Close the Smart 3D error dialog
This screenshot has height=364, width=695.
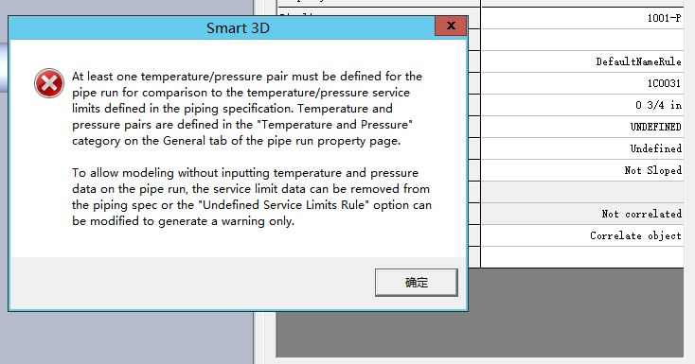pos(451,26)
